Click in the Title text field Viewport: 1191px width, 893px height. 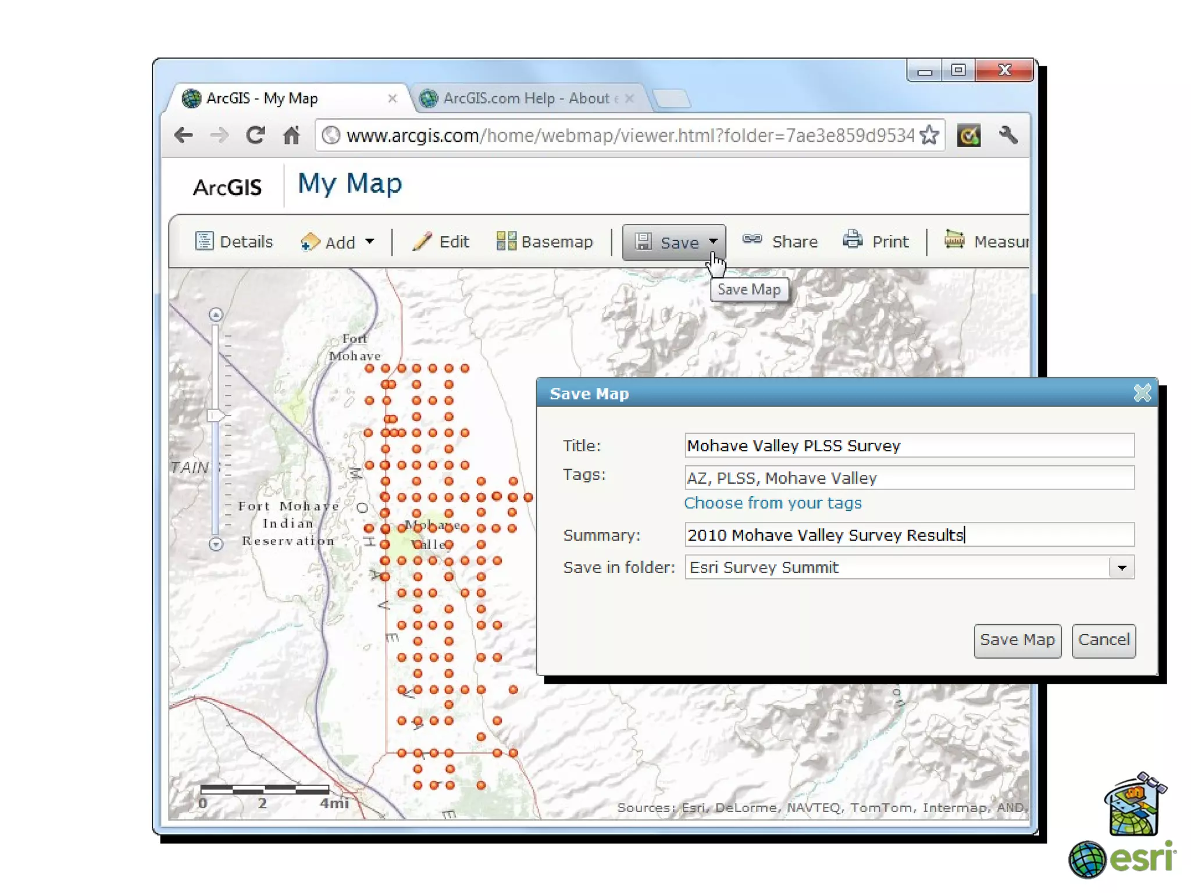pos(909,446)
